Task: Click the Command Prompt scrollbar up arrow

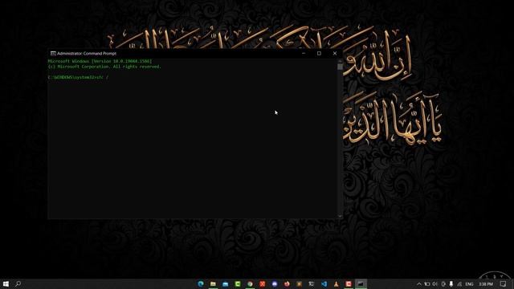Action: click(340, 61)
